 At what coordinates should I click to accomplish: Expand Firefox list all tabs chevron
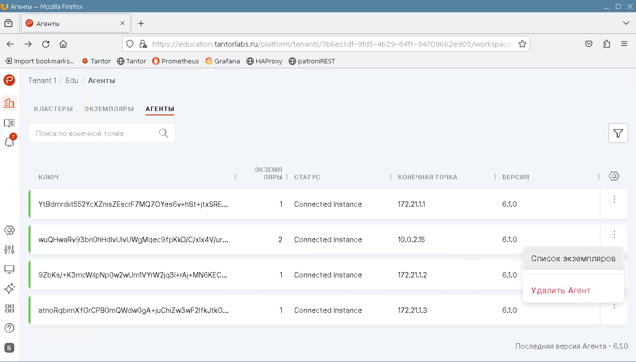pos(626,23)
